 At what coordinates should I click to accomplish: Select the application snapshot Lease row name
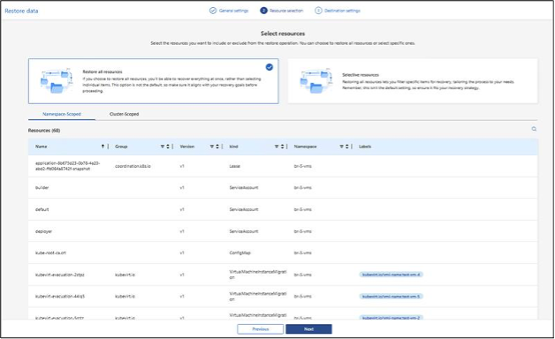[x=67, y=166]
